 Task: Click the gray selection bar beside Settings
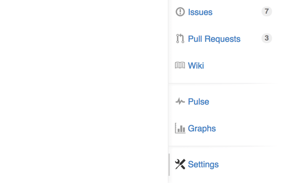169,164
